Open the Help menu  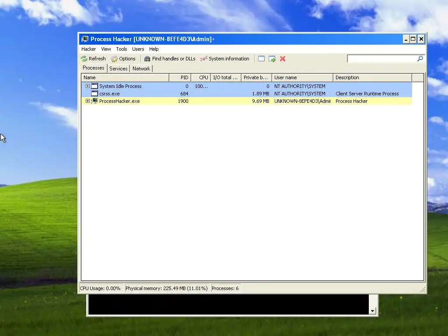tap(154, 49)
